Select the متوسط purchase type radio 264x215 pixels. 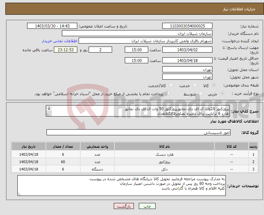201,93
